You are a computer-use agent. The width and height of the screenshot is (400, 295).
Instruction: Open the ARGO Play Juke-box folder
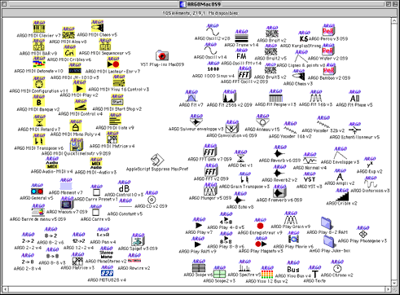(329, 241)
